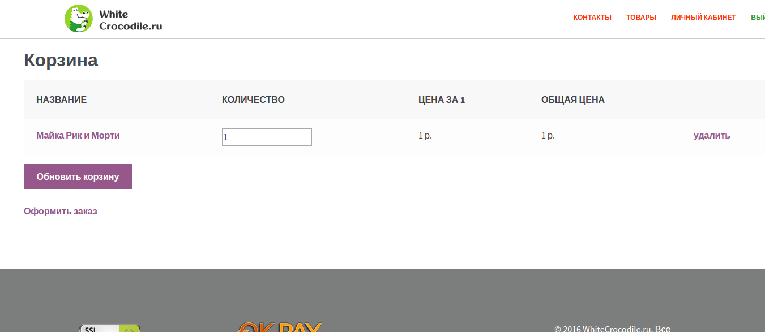
Task: Open the ТОВАРЫ menu item
Action: point(641,18)
